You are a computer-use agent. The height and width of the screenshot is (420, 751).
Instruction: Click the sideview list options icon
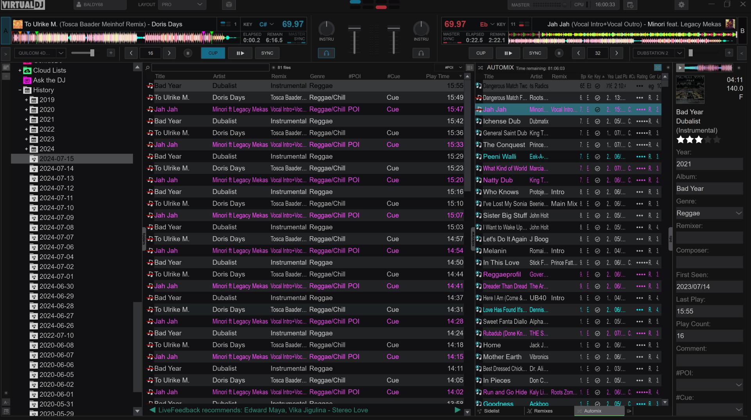point(629,411)
